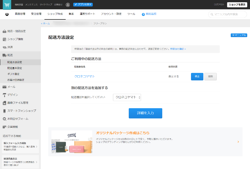The width and height of the screenshot is (250, 169).
Task: Click the デザイン paint roller icon
Action: 4,95
